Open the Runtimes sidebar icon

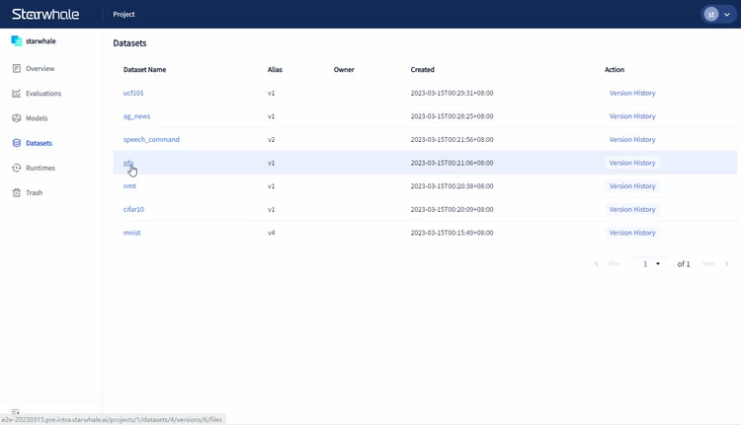point(17,168)
